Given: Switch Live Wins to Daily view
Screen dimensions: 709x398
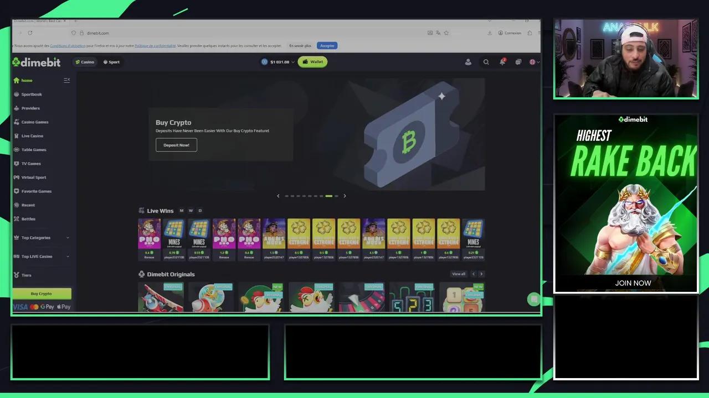Looking at the screenshot, I should [200, 210].
